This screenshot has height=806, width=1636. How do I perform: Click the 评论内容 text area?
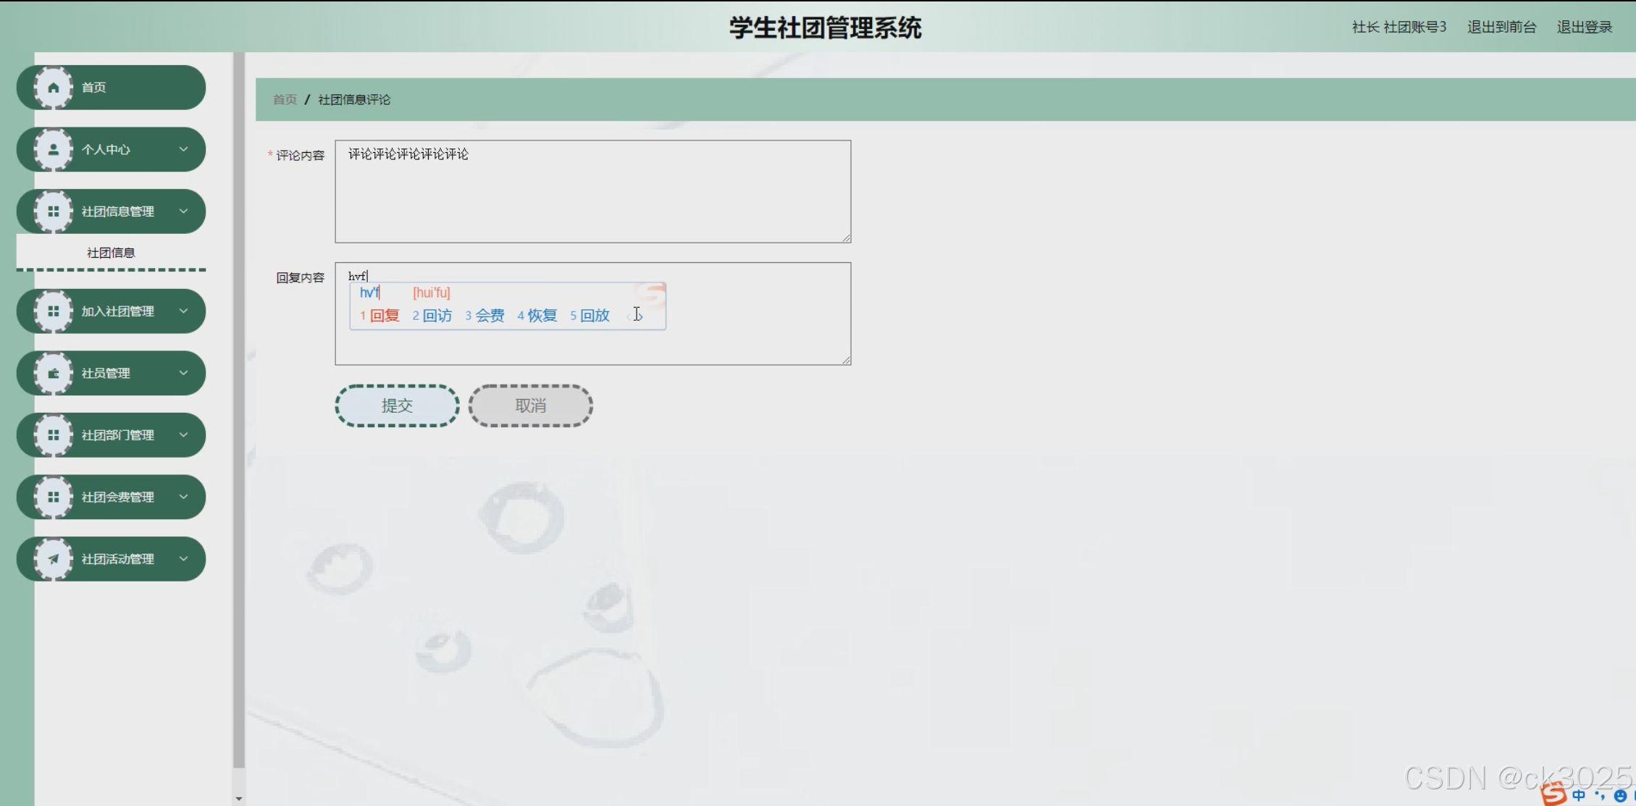[592, 192]
